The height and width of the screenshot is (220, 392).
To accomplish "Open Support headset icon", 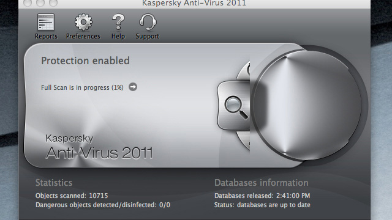I will 148,26.
